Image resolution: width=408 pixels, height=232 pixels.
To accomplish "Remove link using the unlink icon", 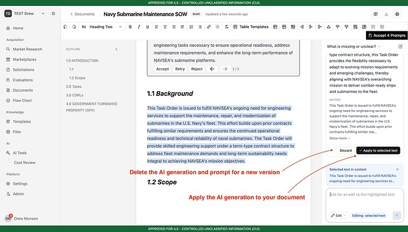I will (x=218, y=27).
